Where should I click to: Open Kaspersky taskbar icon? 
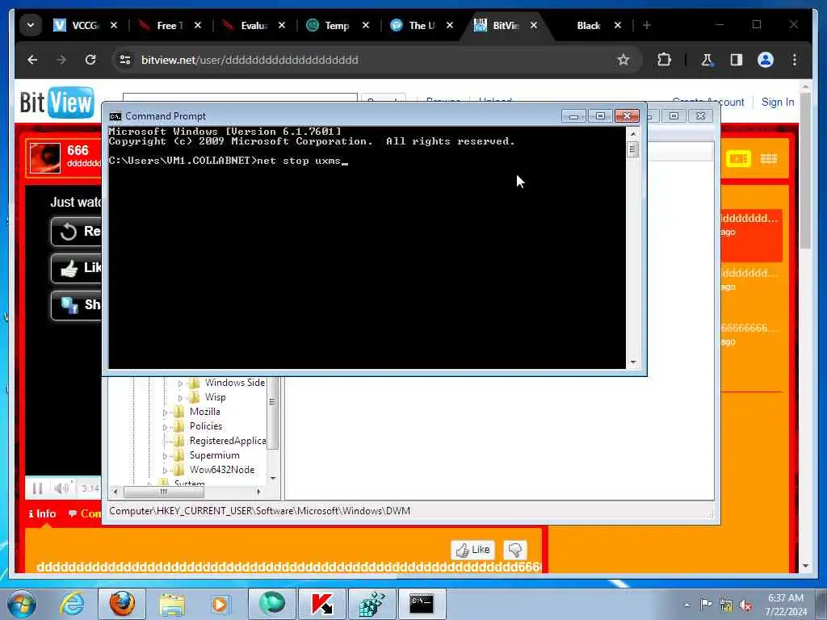pyautogui.click(x=321, y=604)
